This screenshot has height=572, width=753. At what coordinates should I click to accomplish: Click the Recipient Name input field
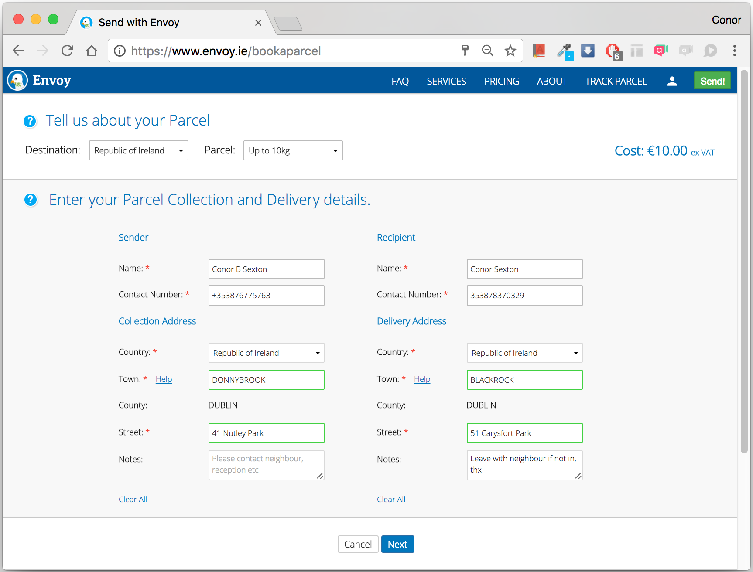pos(525,269)
